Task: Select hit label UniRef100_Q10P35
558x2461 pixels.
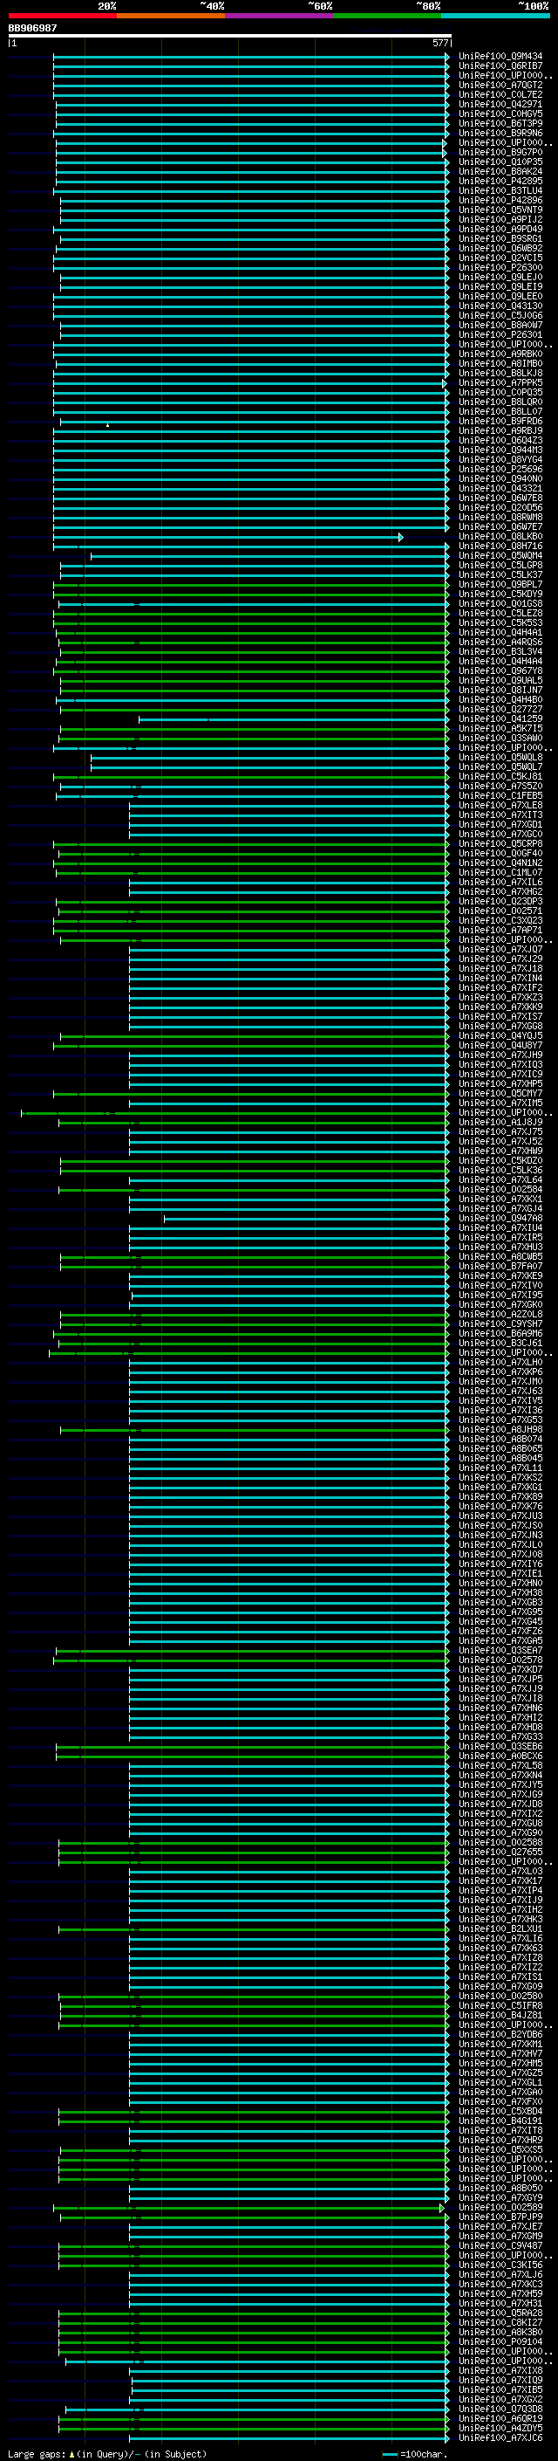Action: [x=500, y=162]
